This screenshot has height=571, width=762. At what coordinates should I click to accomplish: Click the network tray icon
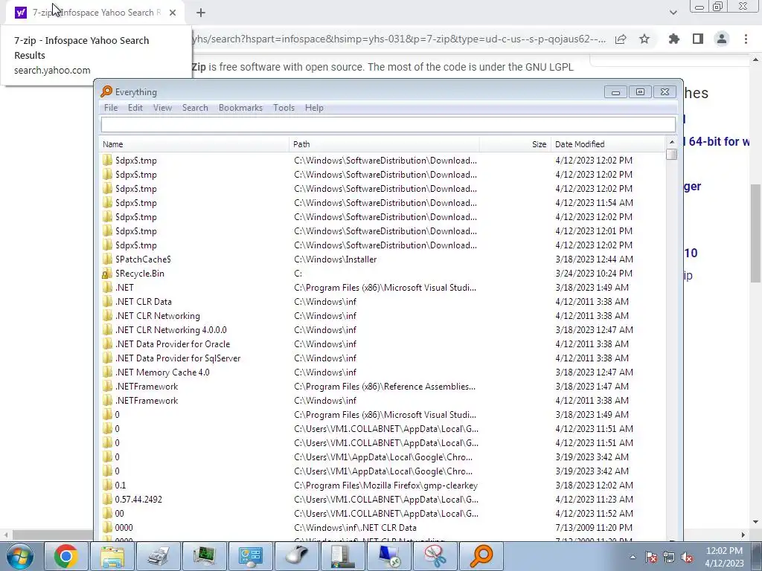[x=669, y=557]
